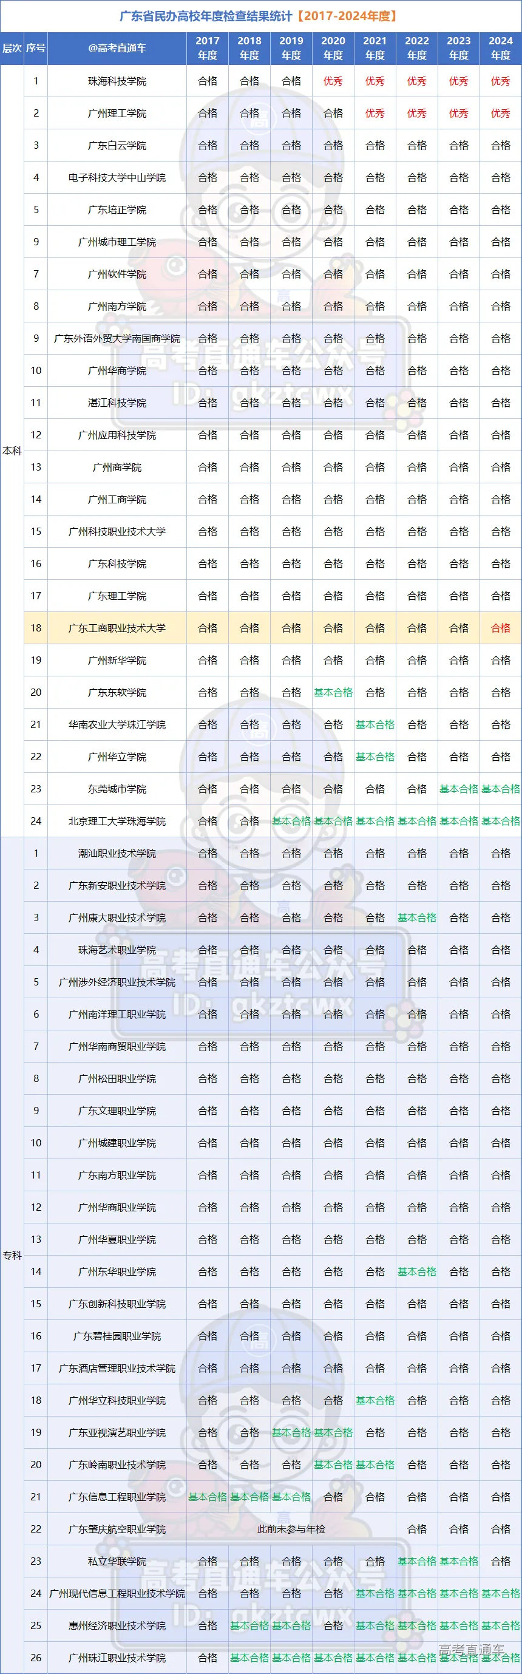This screenshot has height=1674, width=522.
Task: Select 广东文理职业学院
Action: (117, 1111)
